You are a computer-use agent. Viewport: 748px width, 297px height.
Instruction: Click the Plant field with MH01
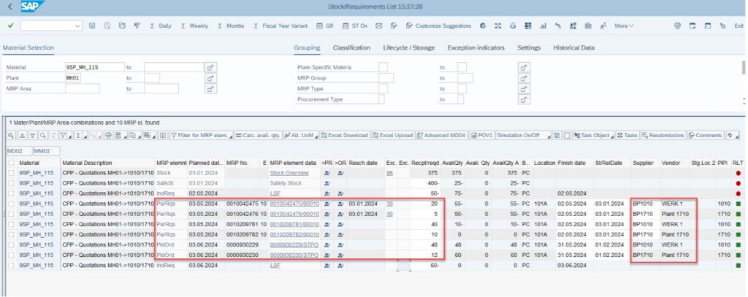click(72, 77)
